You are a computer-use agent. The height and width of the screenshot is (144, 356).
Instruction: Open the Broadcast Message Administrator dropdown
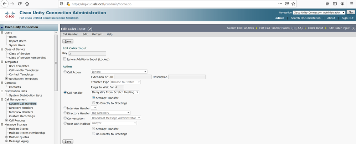click(116, 118)
